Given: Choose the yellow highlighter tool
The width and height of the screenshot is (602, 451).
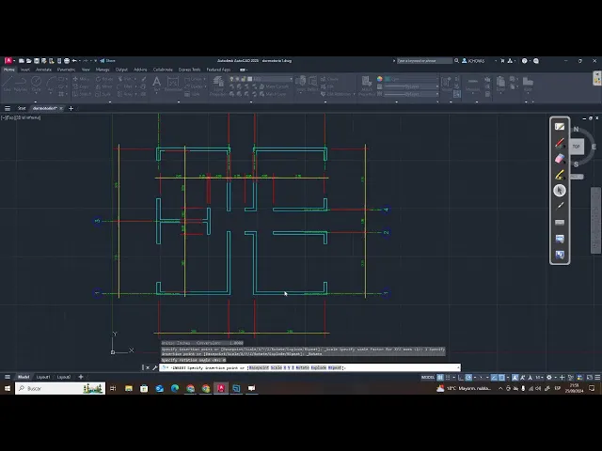Looking at the screenshot, I should pyautogui.click(x=560, y=175).
